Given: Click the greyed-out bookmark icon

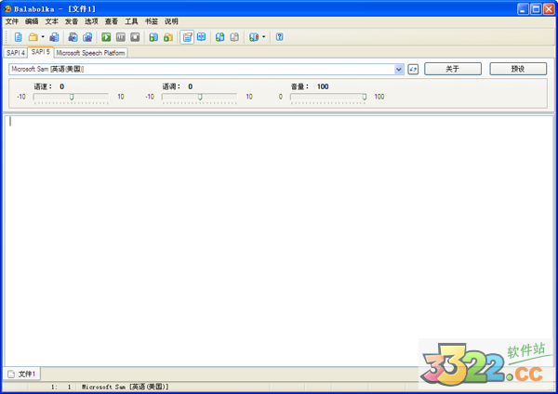Looking at the screenshot, I should (234, 37).
